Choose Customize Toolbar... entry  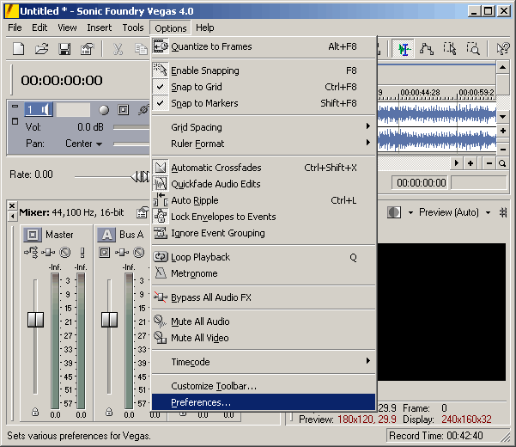[x=264, y=386]
